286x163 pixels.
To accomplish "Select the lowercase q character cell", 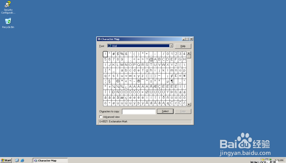I will pyautogui.click(x=105, y=76).
